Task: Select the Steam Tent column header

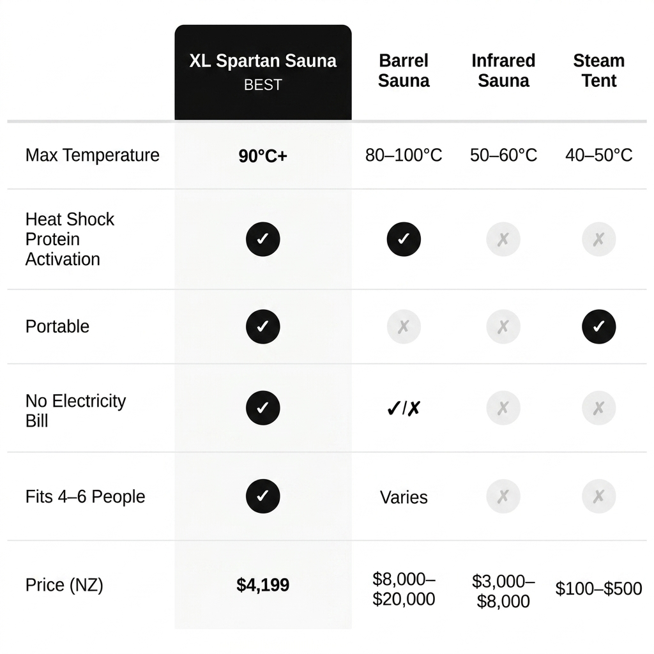Action: pyautogui.click(x=598, y=70)
